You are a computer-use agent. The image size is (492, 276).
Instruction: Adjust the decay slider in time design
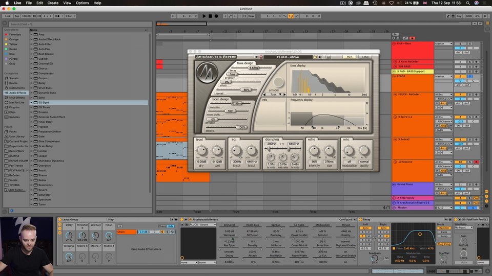click(254, 67)
